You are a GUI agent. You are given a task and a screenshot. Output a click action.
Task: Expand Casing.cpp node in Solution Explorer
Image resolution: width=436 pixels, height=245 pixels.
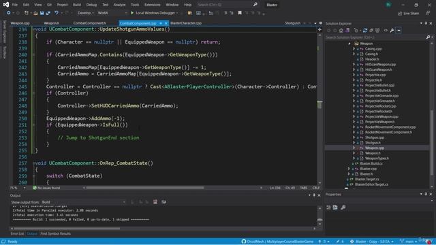click(x=354, y=48)
